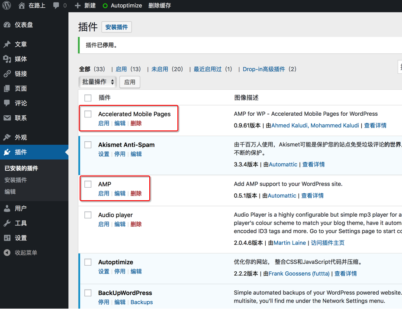Deactivate BackUpWordPress via 停用
The height and width of the screenshot is (309, 402).
click(x=104, y=302)
